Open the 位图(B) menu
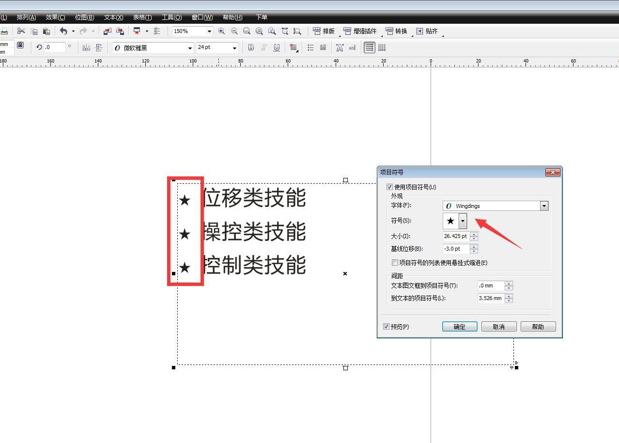Viewport: 619px width, 443px height. 84,17
